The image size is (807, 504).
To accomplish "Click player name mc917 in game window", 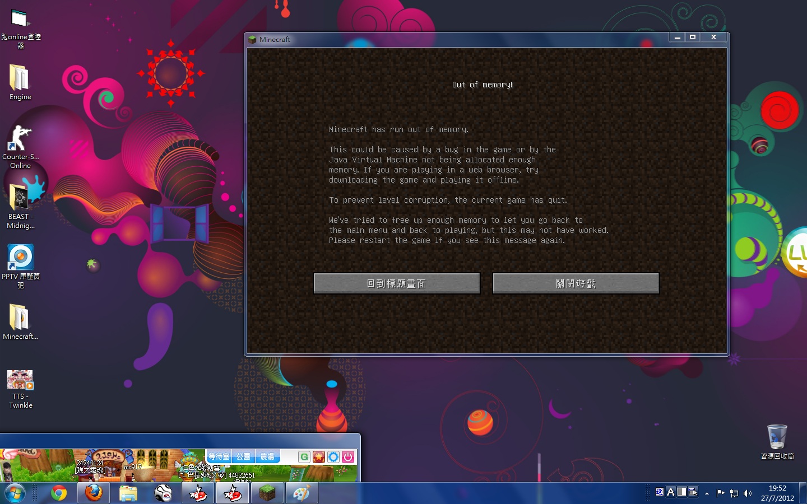I will tap(133, 466).
